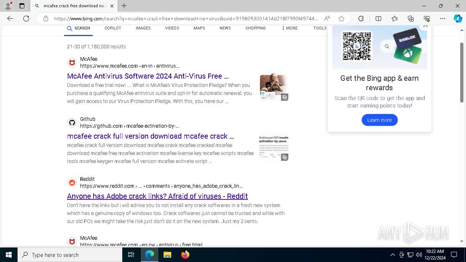
Task: Open mcafee crack full version download link
Action: click(x=150, y=136)
